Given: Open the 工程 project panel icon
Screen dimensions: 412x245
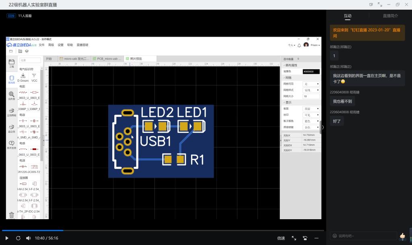Looking at the screenshot, I should click(12, 63).
